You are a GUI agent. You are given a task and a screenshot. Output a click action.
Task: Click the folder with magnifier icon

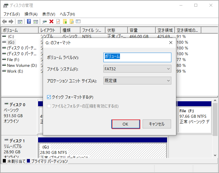coord(71,21)
